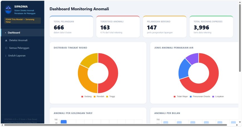Click the Dashboard Monitoring Anomali heading
242x127 pixels.
click(79, 9)
